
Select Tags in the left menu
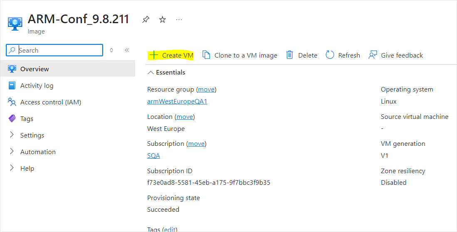pyautogui.click(x=27, y=119)
